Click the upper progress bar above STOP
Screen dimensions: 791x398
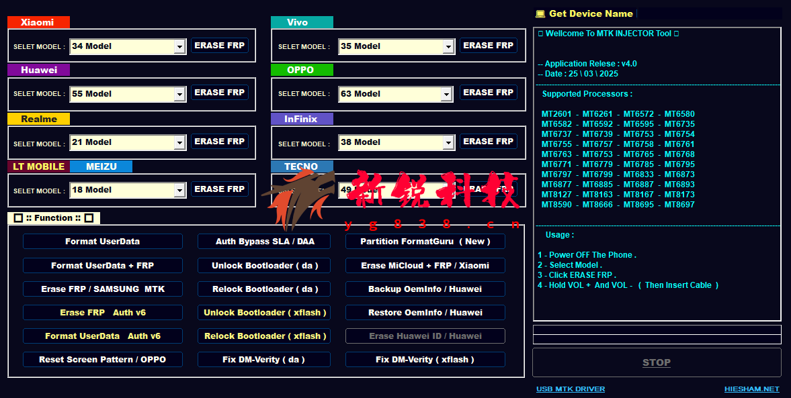657,330
